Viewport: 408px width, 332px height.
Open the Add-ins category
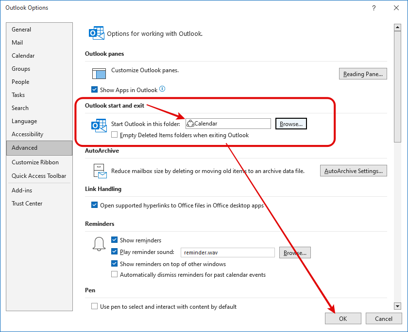pyautogui.click(x=39, y=190)
